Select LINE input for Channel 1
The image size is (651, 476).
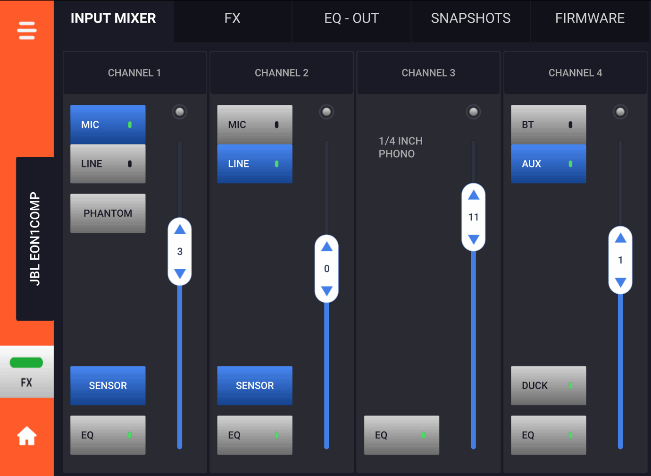pos(108,164)
